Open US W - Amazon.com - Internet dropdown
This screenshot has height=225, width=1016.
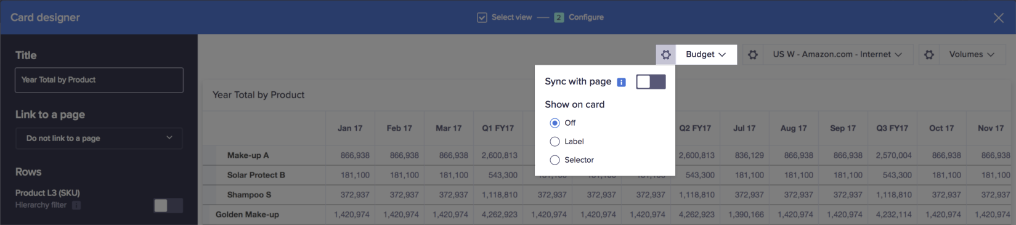point(837,54)
